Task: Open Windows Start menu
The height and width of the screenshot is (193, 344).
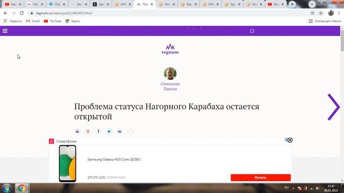Action: (6, 188)
